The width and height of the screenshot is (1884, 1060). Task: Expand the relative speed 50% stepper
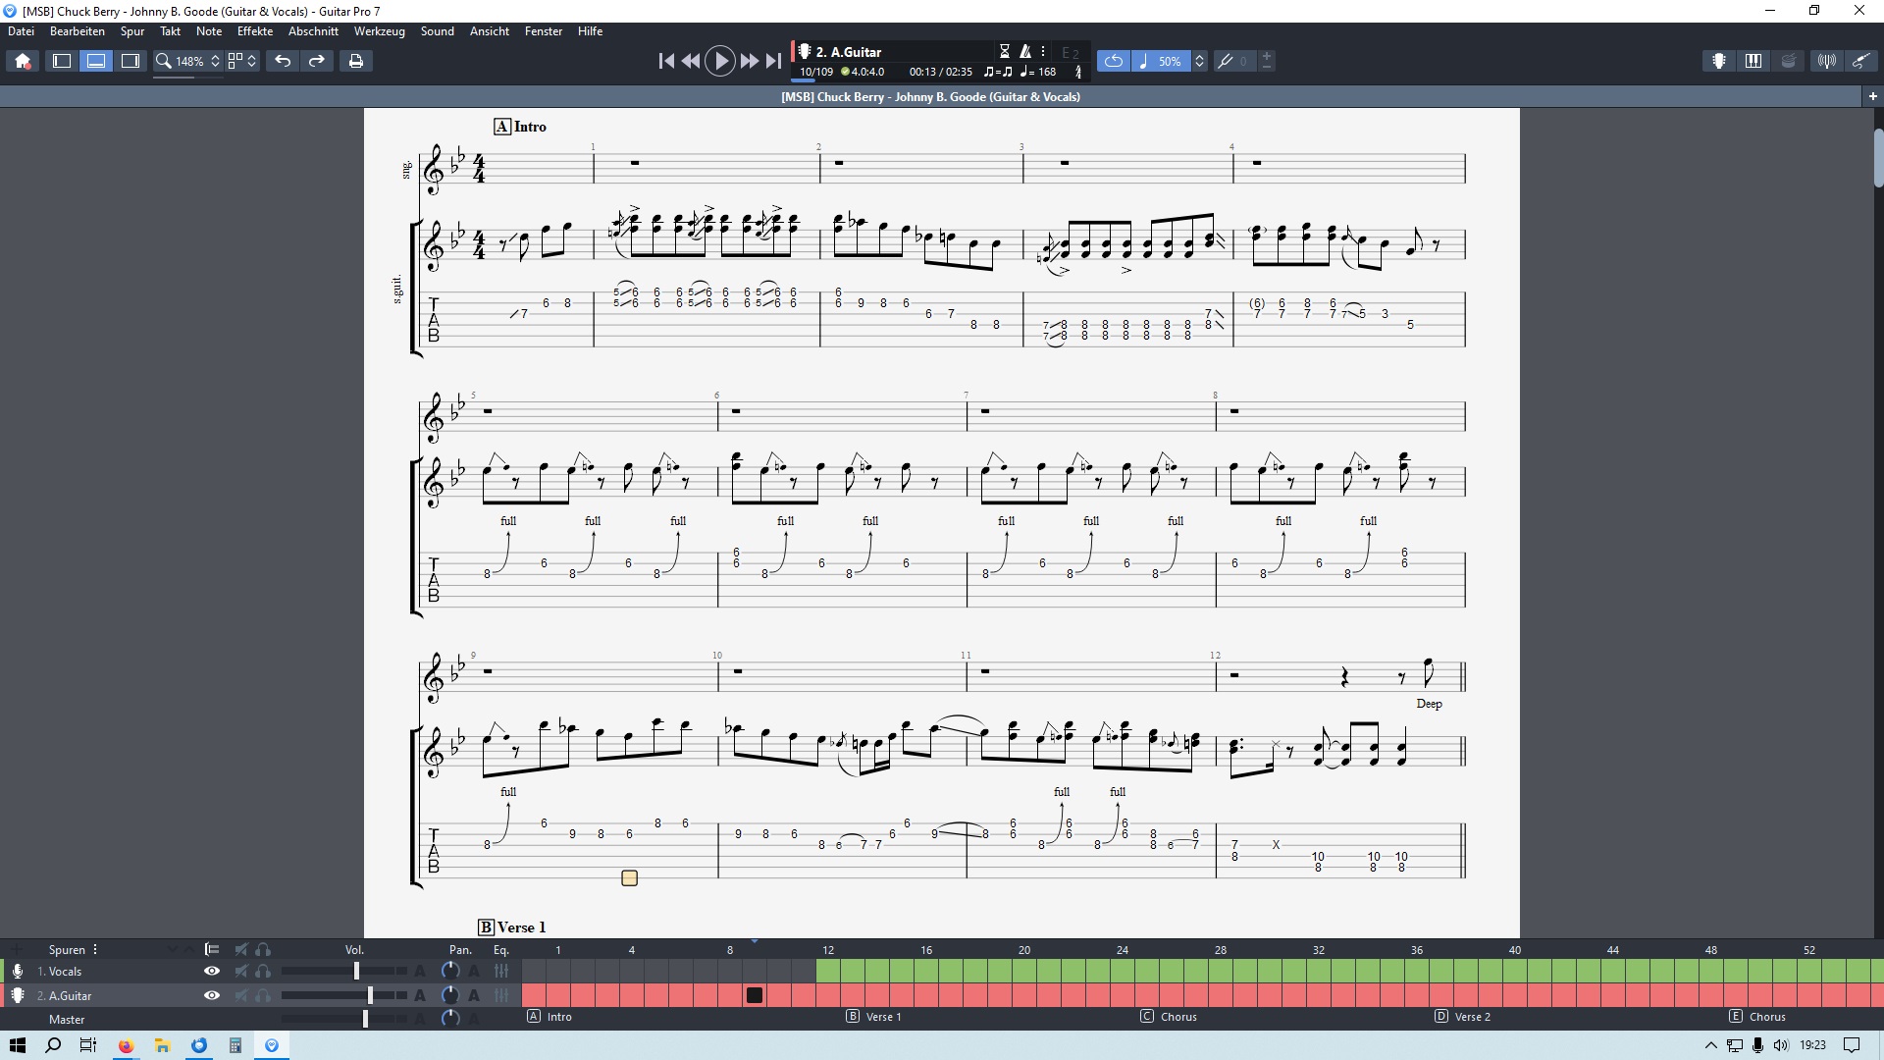point(1199,61)
